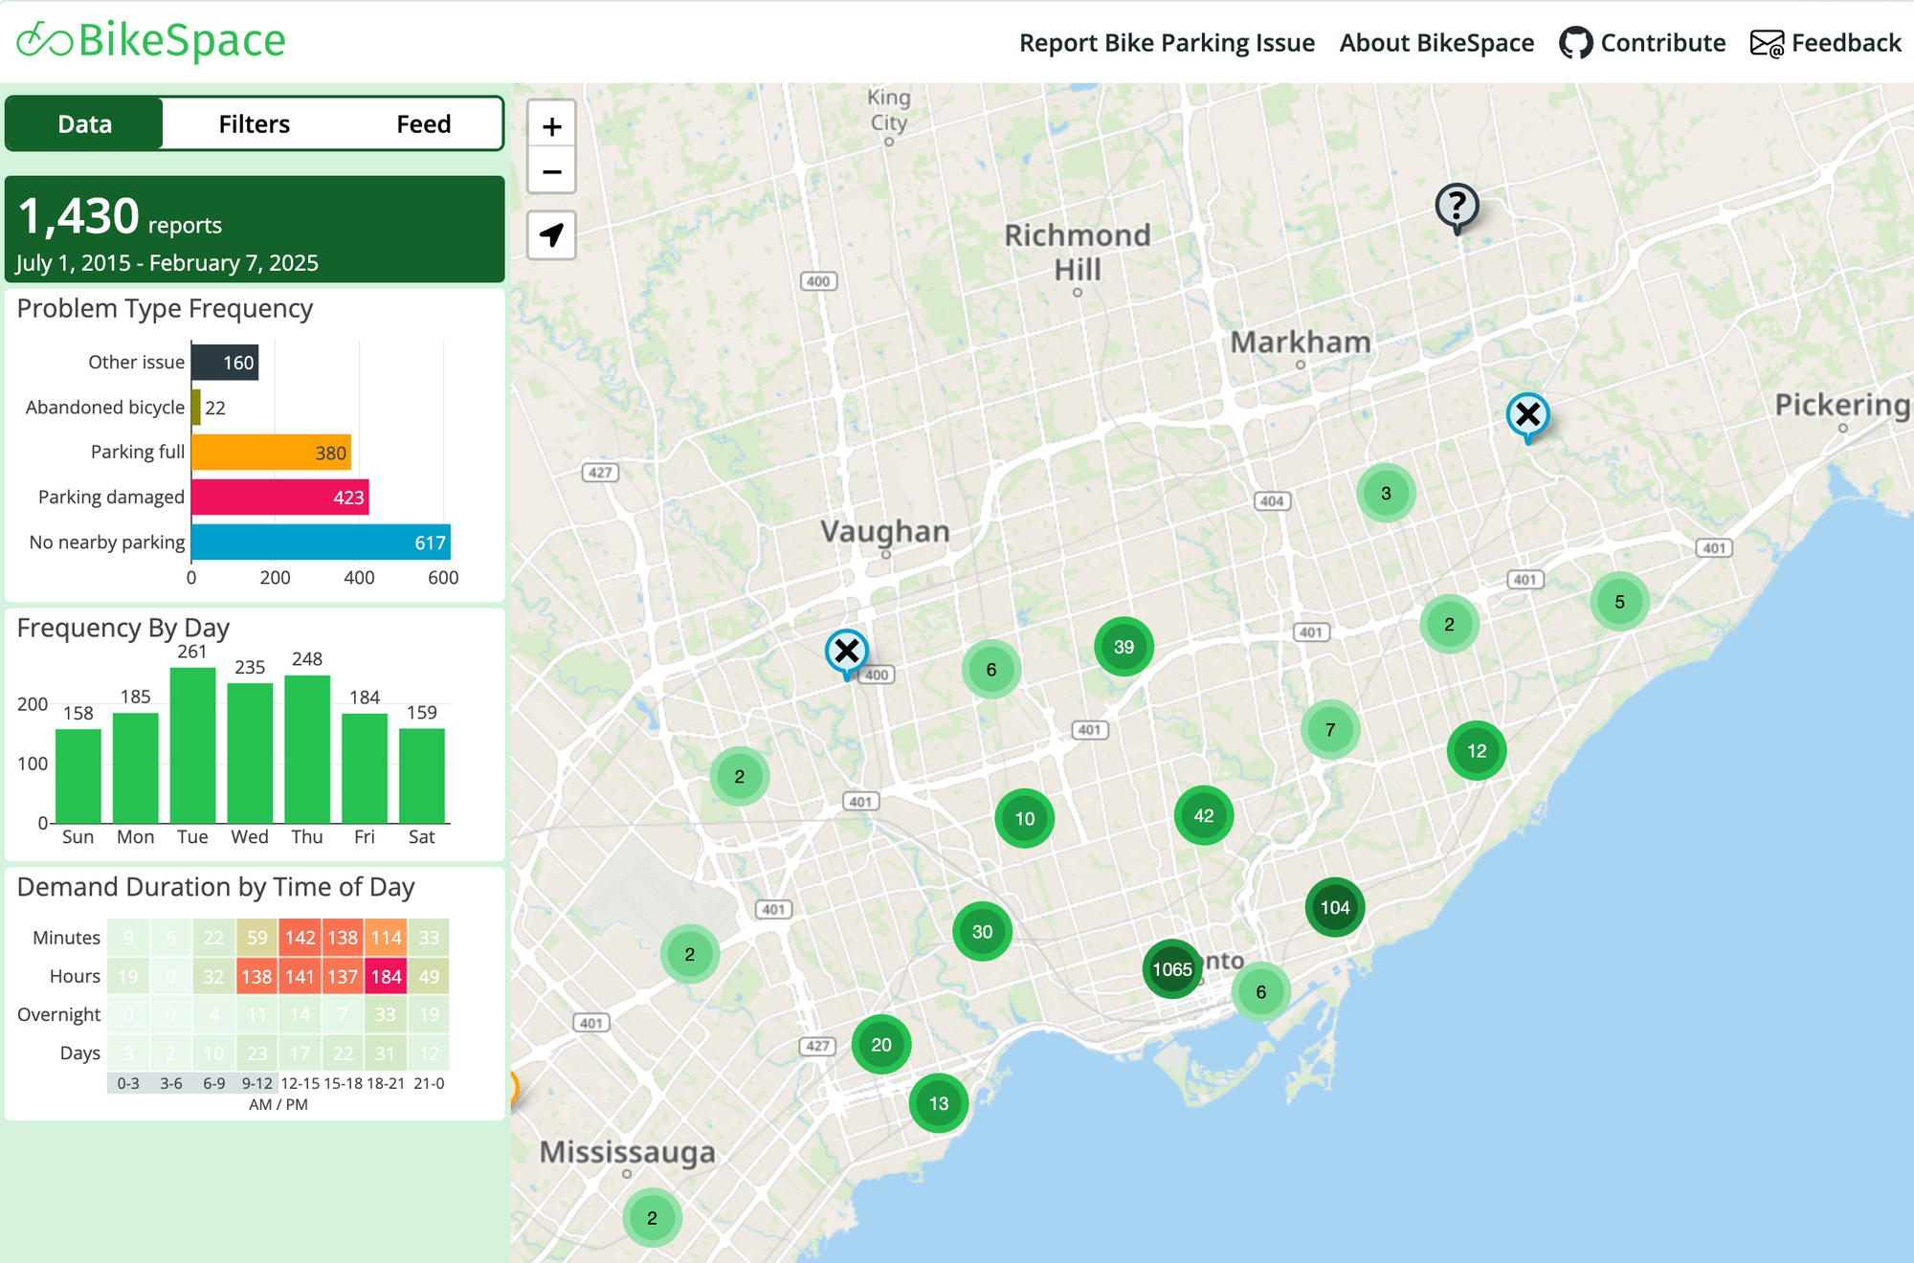Switch to the Filters tab
Screen dimensions: 1914x1263
coord(254,124)
